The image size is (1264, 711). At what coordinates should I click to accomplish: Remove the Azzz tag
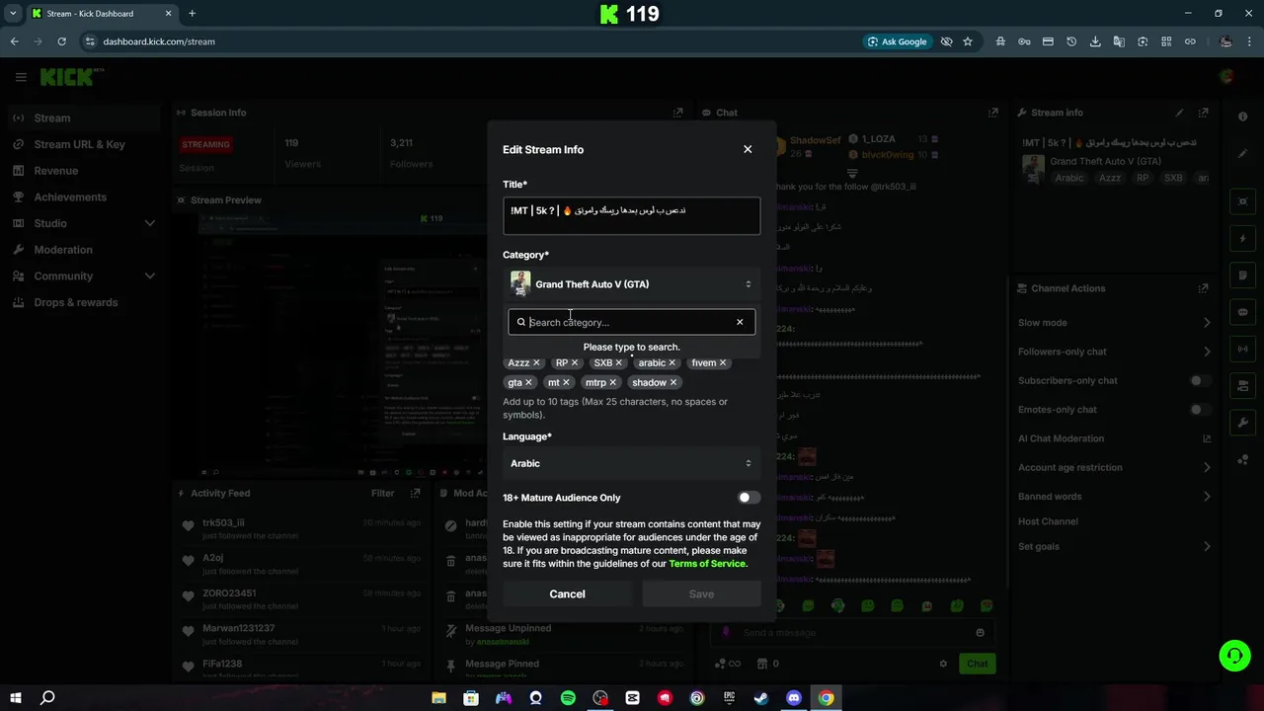tap(537, 363)
